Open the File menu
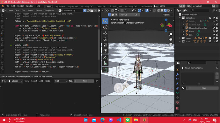Screen dimensions: 220x123 (x=7, y=6)
